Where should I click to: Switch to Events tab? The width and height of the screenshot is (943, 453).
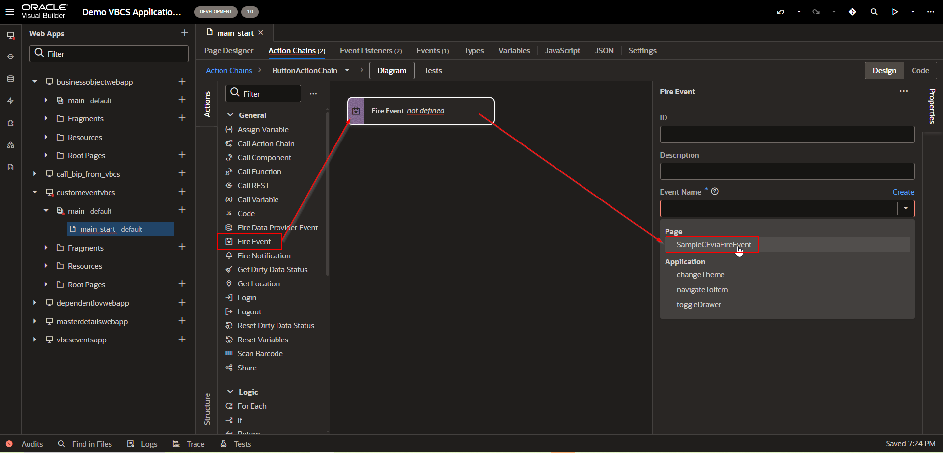433,51
